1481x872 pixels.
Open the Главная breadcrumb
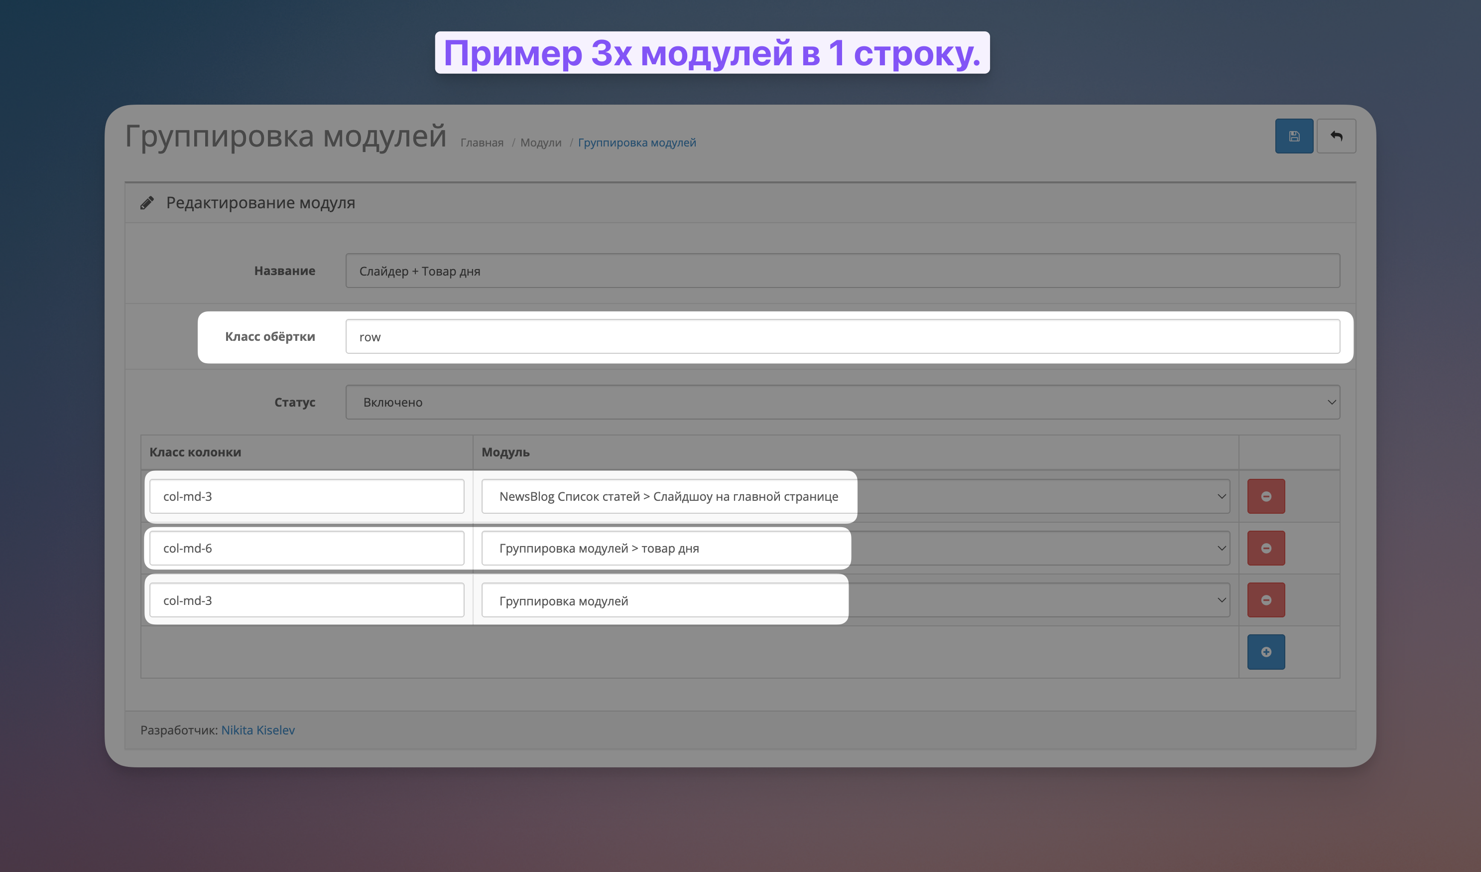[482, 143]
